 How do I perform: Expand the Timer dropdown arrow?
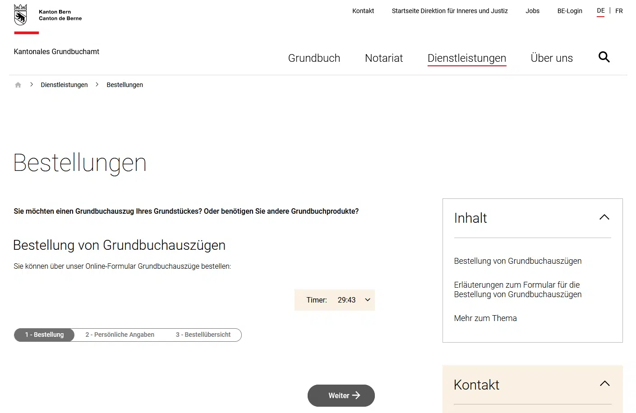pyautogui.click(x=368, y=300)
